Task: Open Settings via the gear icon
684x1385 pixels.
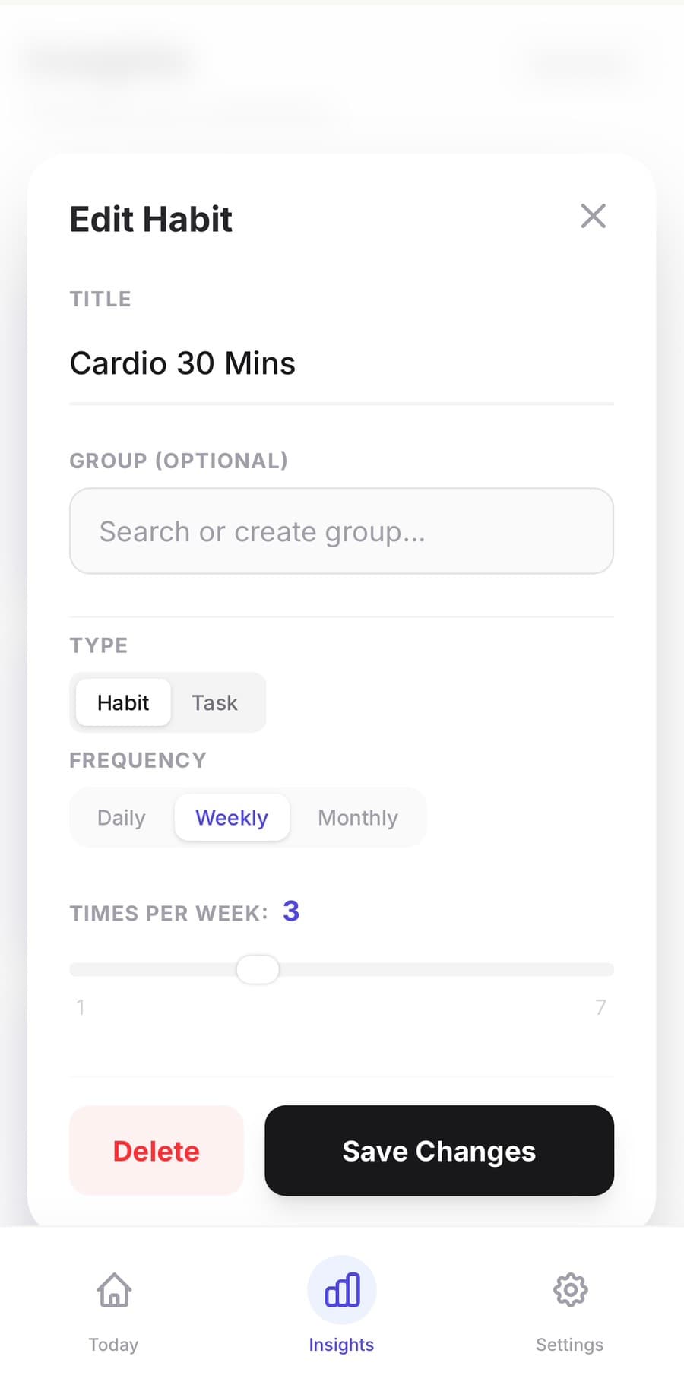Action: [570, 1290]
